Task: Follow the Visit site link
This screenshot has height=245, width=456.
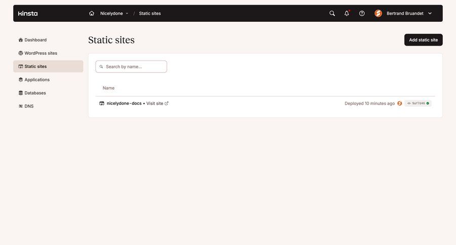Action: point(157,103)
